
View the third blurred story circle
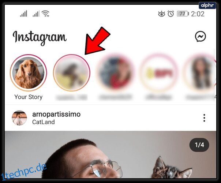point(115,73)
